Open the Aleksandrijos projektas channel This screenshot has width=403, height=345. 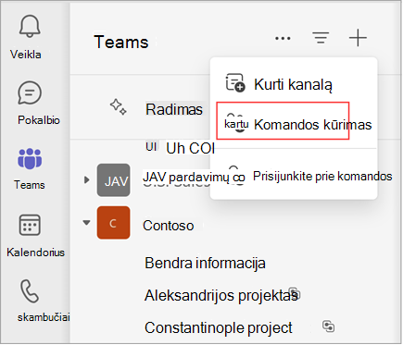221,295
